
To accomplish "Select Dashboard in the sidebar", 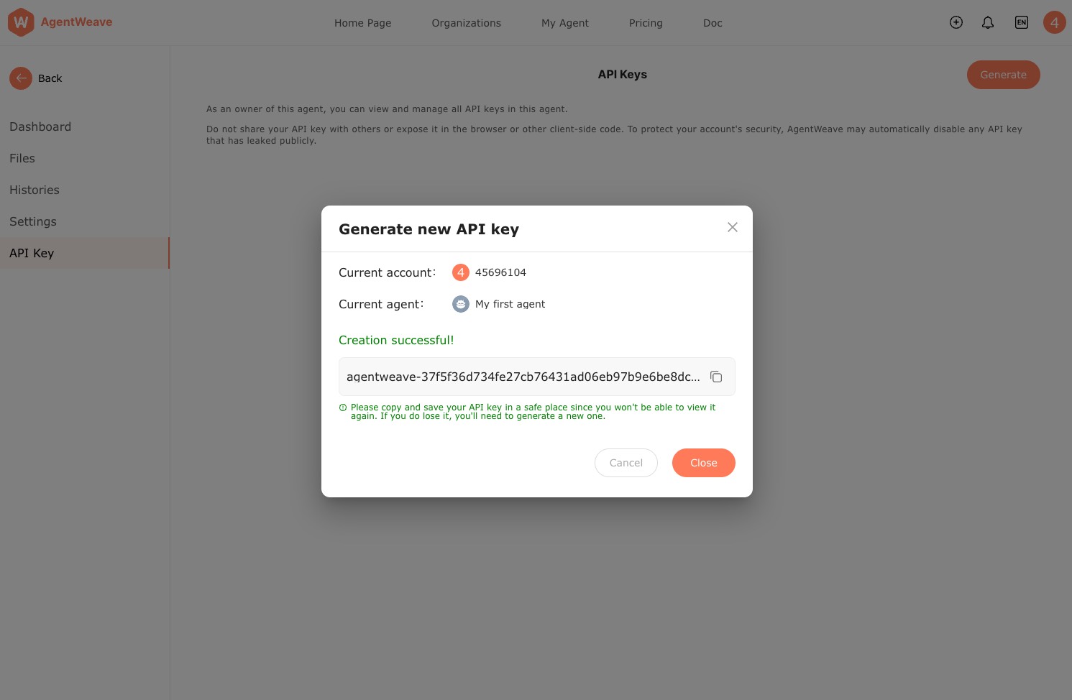I will [40, 126].
